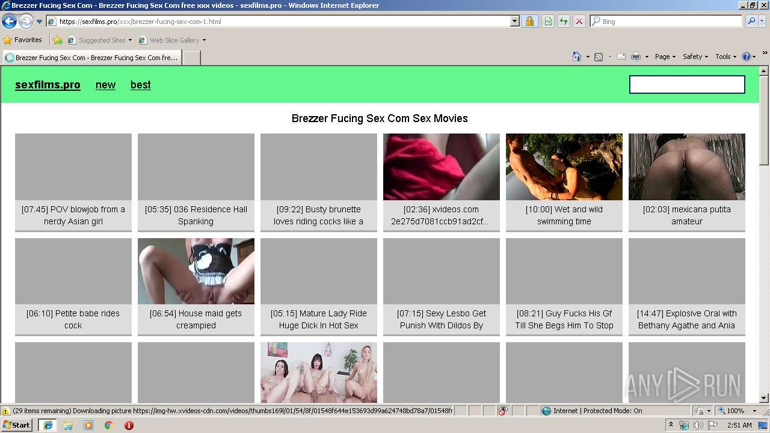
Task: Click the 100% zoom level button
Action: click(x=730, y=411)
